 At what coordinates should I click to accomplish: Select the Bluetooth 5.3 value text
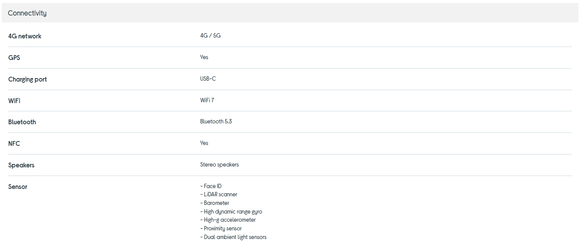coord(216,122)
